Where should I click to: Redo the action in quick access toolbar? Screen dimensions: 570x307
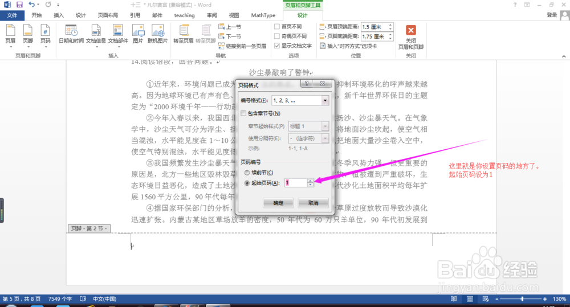pyautogui.click(x=48, y=5)
